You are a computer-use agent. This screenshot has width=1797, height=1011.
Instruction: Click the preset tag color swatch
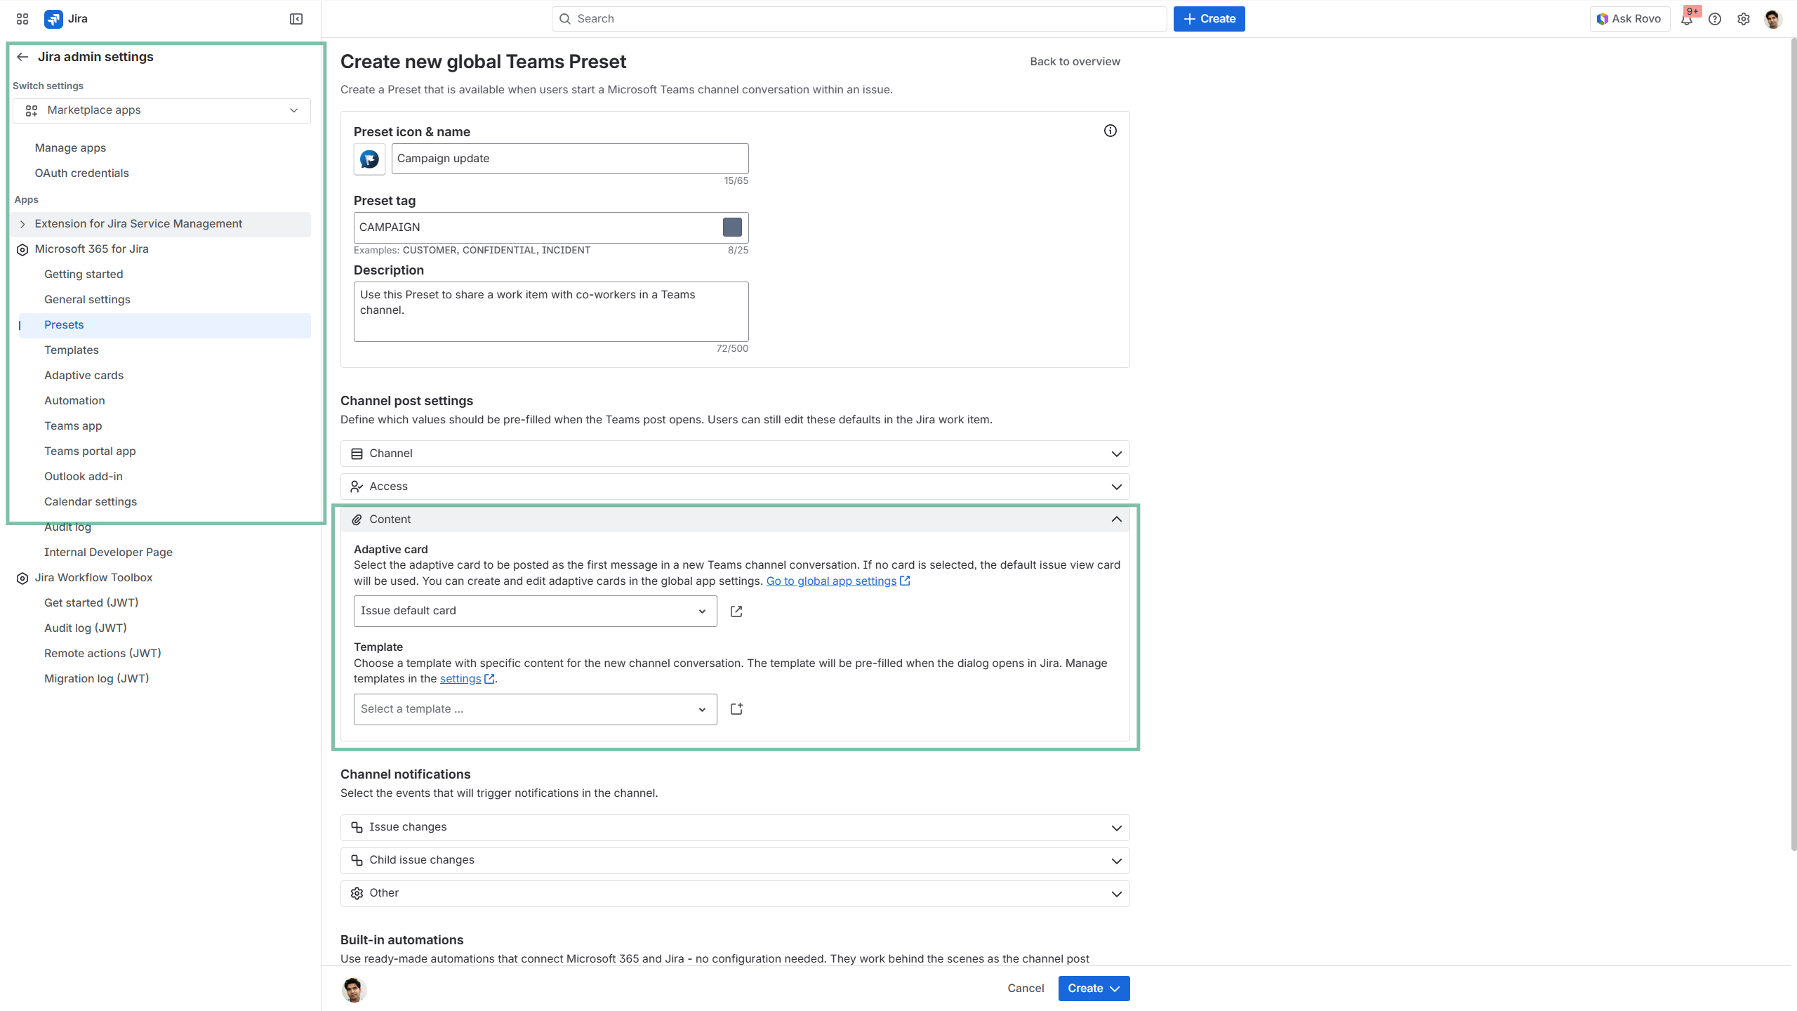[x=732, y=227]
